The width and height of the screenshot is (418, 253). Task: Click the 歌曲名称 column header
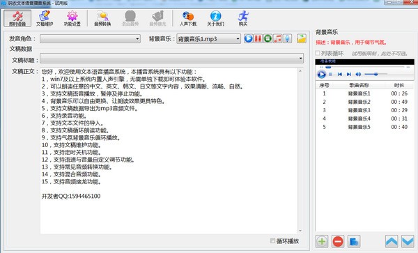point(359,85)
